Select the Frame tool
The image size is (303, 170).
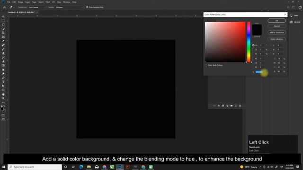(3, 37)
